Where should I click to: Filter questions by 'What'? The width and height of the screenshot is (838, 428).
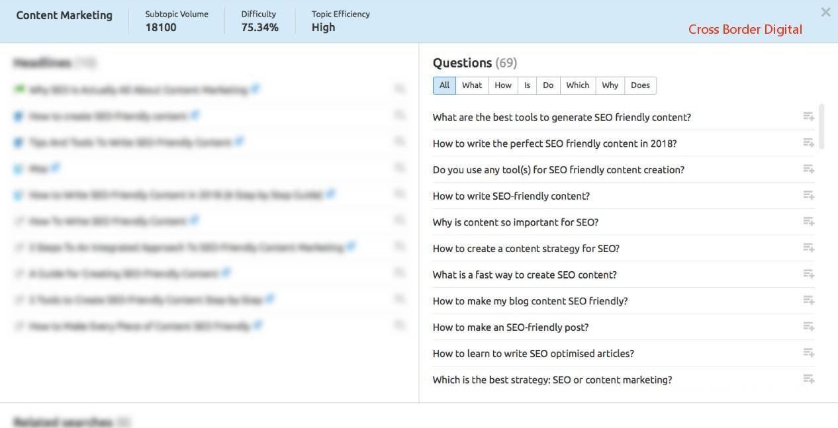click(472, 85)
